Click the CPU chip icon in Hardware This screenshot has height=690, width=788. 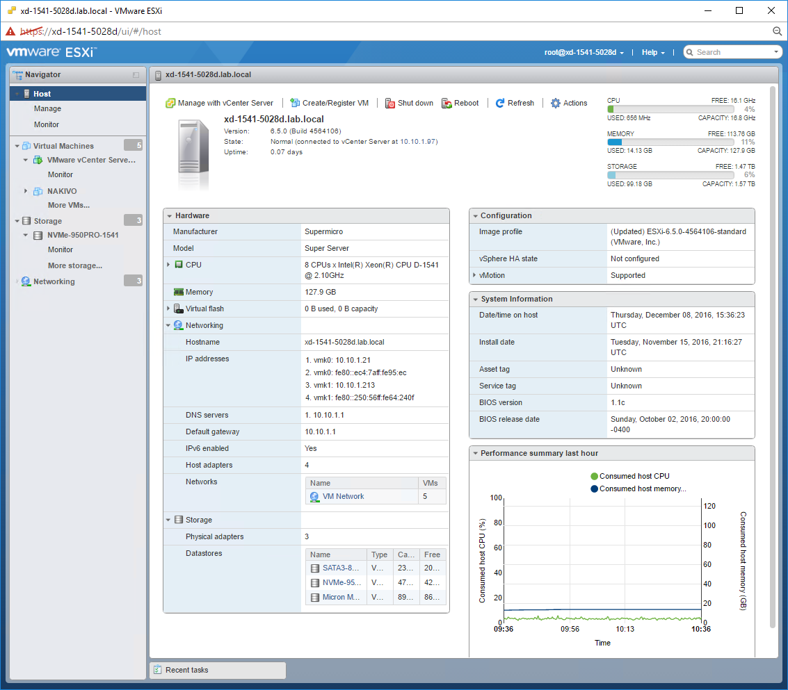(179, 264)
